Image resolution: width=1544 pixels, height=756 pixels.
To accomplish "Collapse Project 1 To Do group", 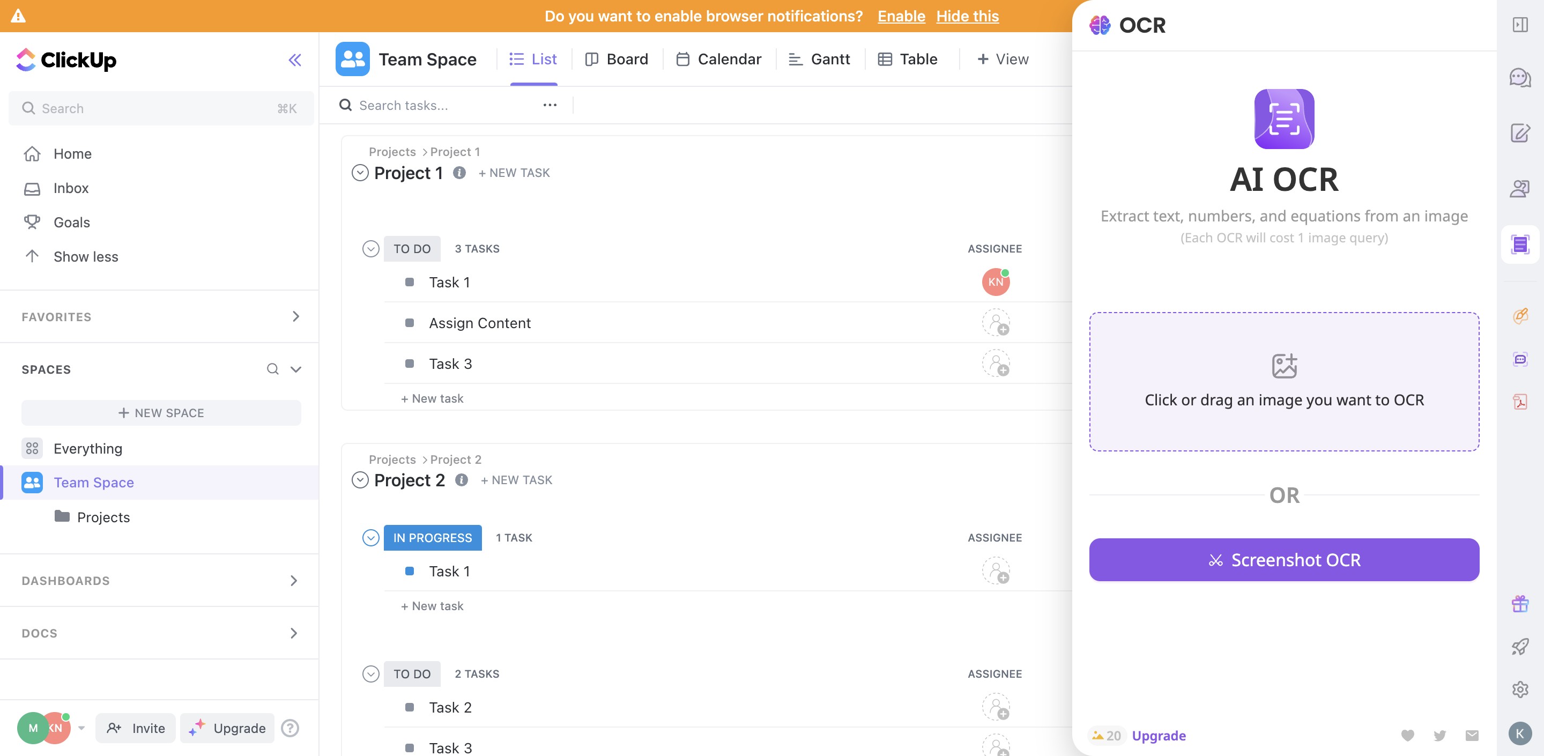I will [371, 249].
